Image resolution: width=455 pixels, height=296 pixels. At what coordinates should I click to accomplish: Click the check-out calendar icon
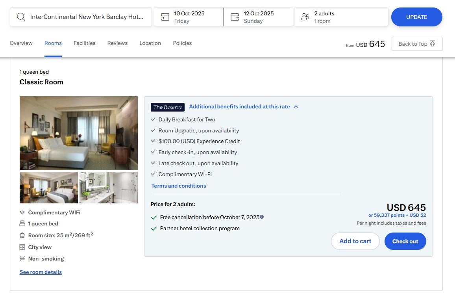tap(235, 17)
